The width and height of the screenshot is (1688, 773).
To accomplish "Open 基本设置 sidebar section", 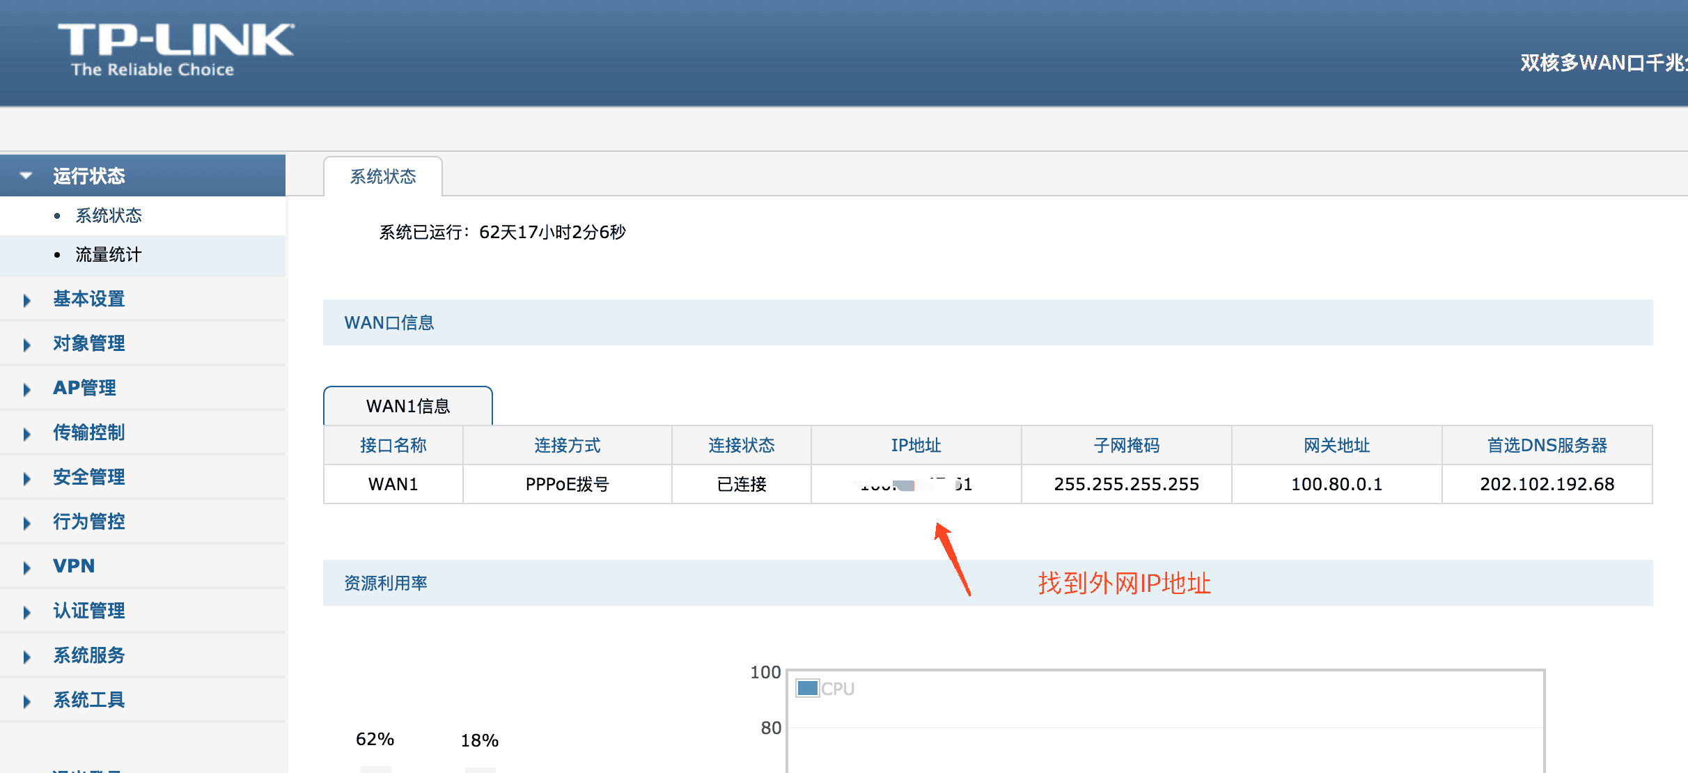I will [x=143, y=299].
